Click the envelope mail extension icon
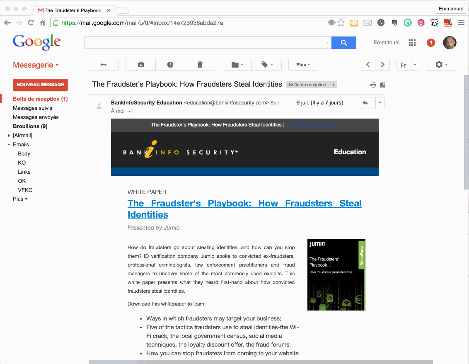The width and height of the screenshot is (469, 364). click(x=367, y=23)
